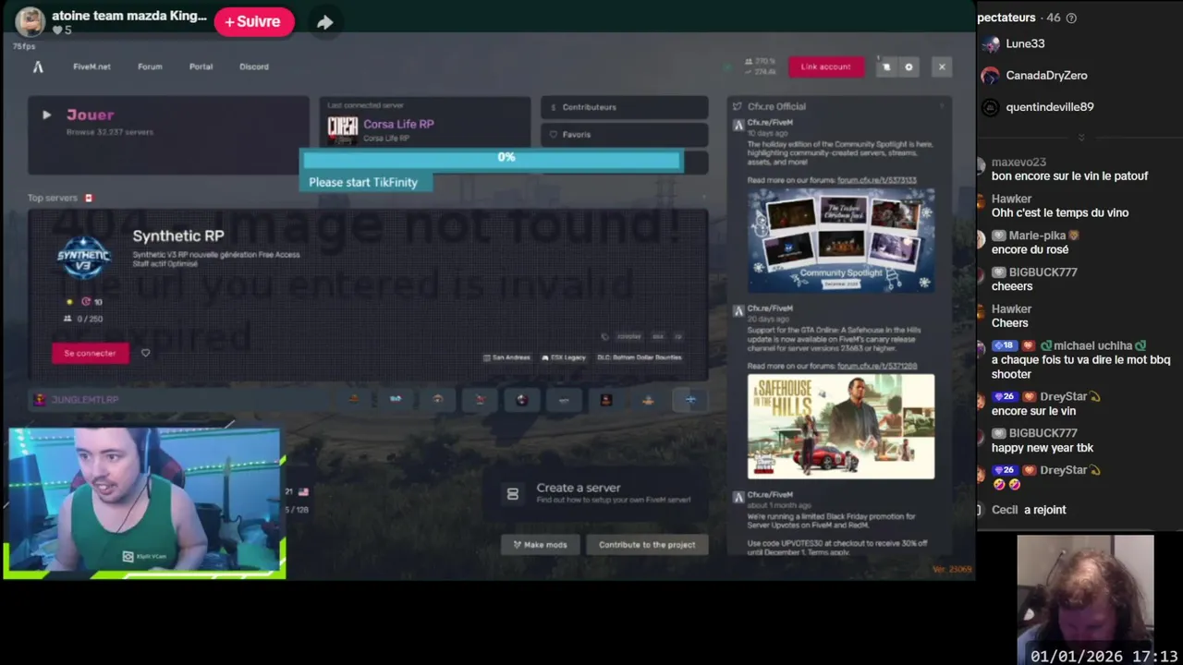1183x665 pixels.
Task: Open the Favoris section
Action: 624,135
